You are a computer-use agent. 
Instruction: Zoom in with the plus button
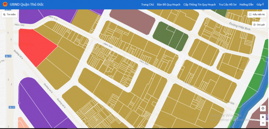pos(263,117)
